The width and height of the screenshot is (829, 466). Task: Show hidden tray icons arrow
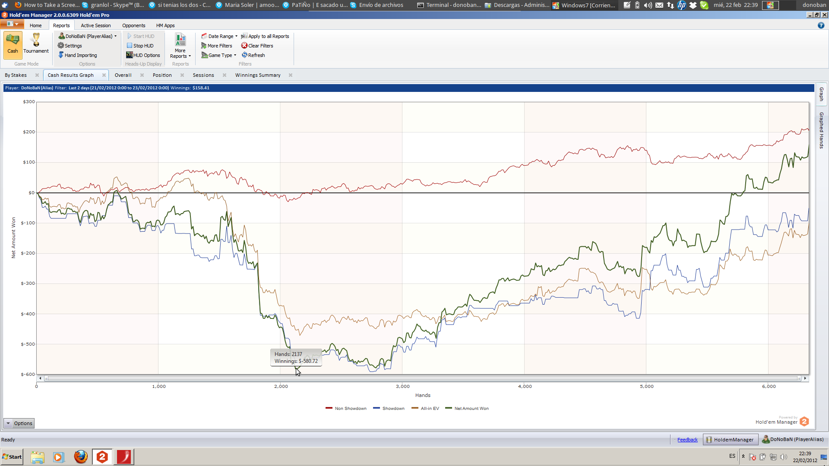click(x=743, y=456)
